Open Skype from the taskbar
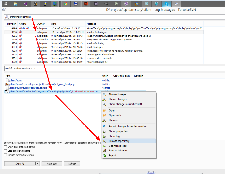225x174 pixels. (x=167, y=4)
